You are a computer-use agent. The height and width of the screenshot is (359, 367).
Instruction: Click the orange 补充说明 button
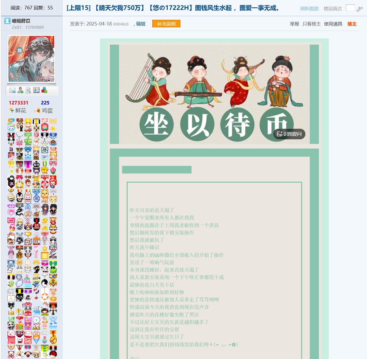tap(166, 24)
